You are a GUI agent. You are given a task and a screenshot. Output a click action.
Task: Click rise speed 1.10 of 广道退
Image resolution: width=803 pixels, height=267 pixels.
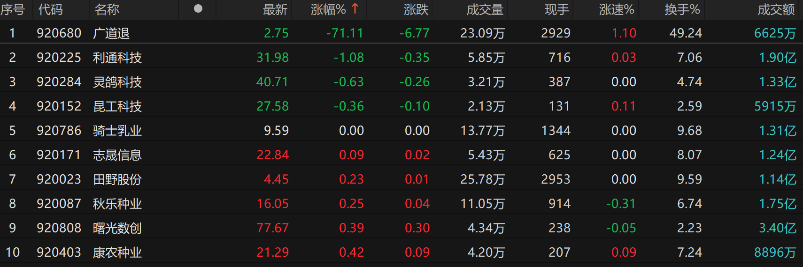point(624,33)
